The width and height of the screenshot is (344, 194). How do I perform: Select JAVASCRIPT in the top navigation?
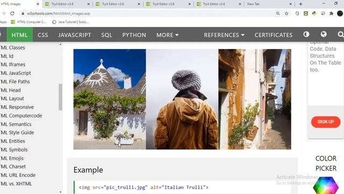tap(75, 34)
